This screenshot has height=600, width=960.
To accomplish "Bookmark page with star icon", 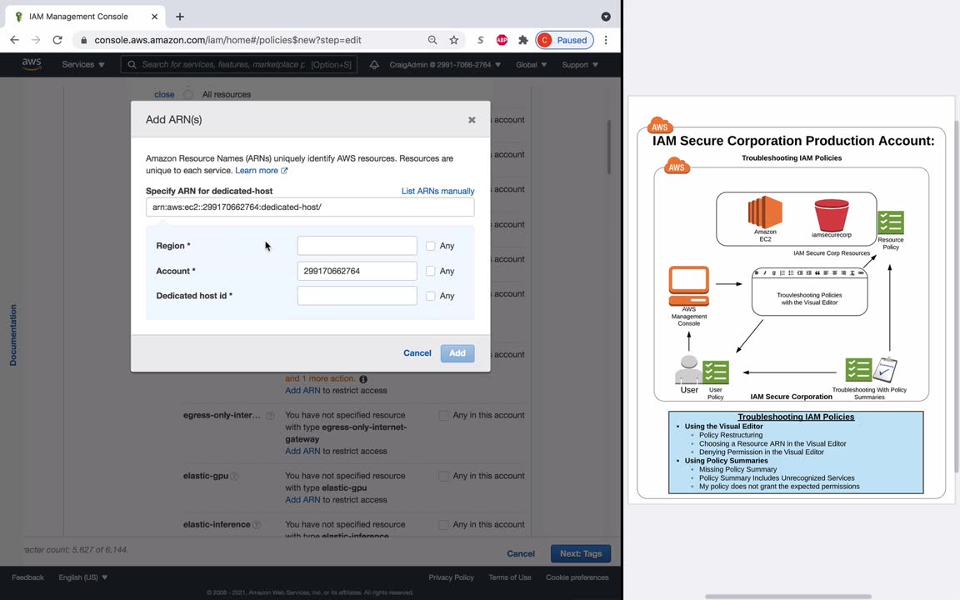I will point(453,40).
